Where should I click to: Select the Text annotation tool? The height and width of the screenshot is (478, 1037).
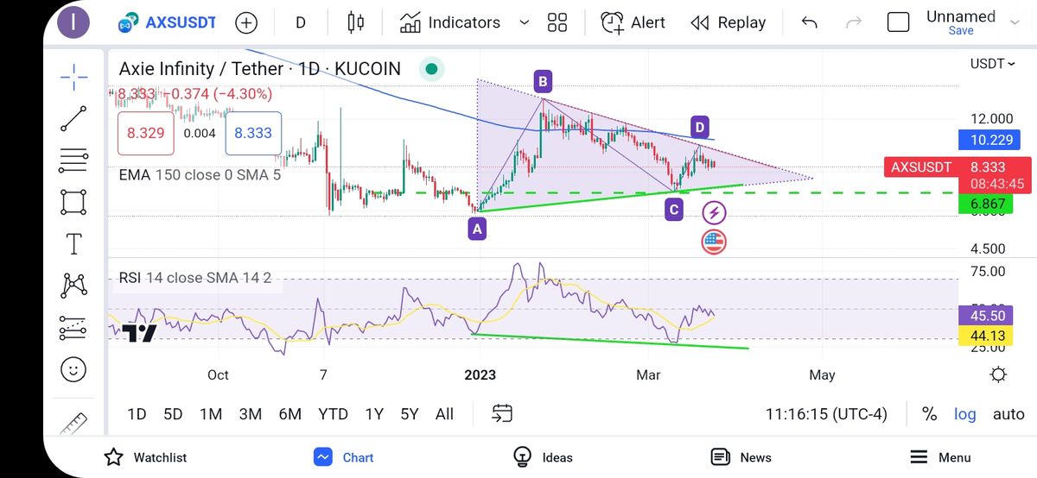point(74,244)
